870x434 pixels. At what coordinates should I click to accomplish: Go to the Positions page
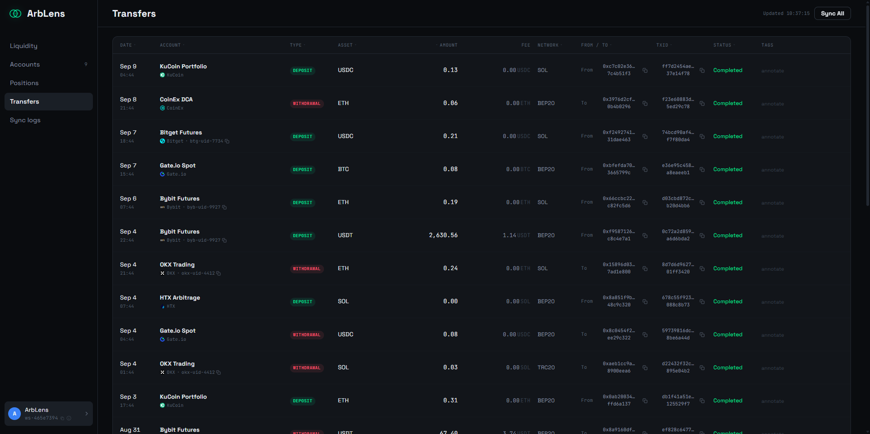48,83
